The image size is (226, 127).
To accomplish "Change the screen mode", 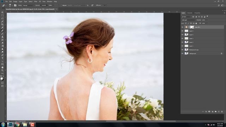I will click(2, 86).
